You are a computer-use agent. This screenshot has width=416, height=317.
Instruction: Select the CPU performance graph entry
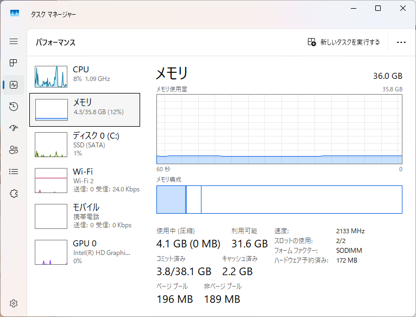85,76
